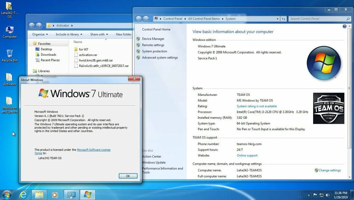The height and width of the screenshot is (200, 354).
Task: Switch to About Windows taskbar button
Action: 88,195
